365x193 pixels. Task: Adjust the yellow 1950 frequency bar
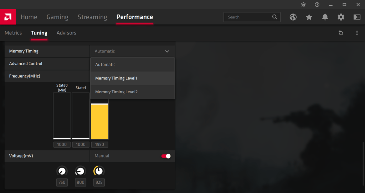click(x=99, y=121)
